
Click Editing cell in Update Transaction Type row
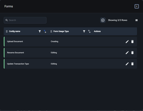(54, 64)
